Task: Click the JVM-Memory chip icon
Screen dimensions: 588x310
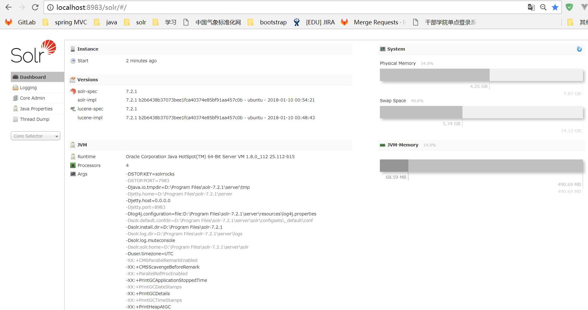Action: click(383, 145)
